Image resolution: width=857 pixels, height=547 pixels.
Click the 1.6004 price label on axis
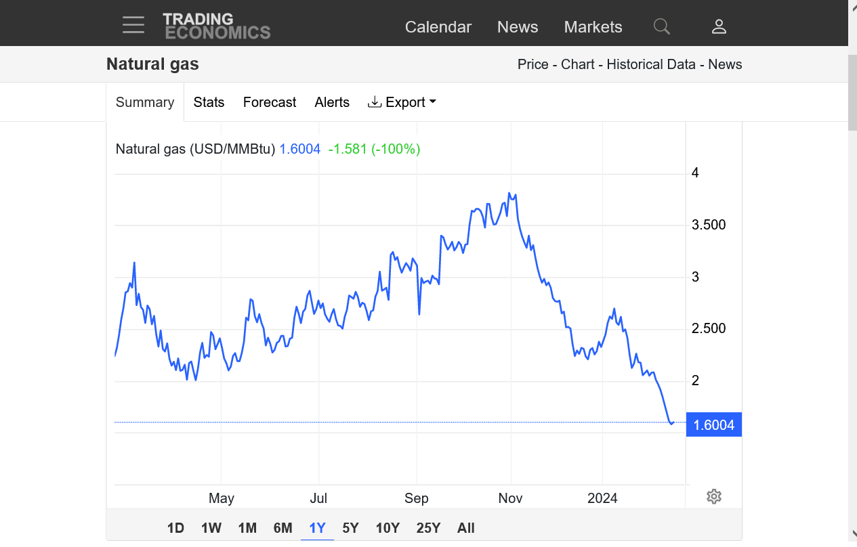pos(714,424)
